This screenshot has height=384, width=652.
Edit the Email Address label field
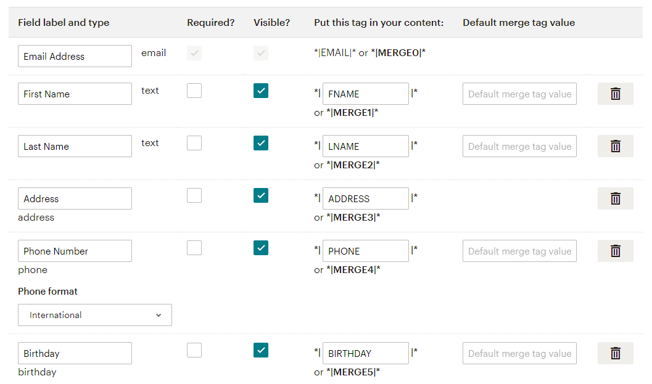[75, 56]
